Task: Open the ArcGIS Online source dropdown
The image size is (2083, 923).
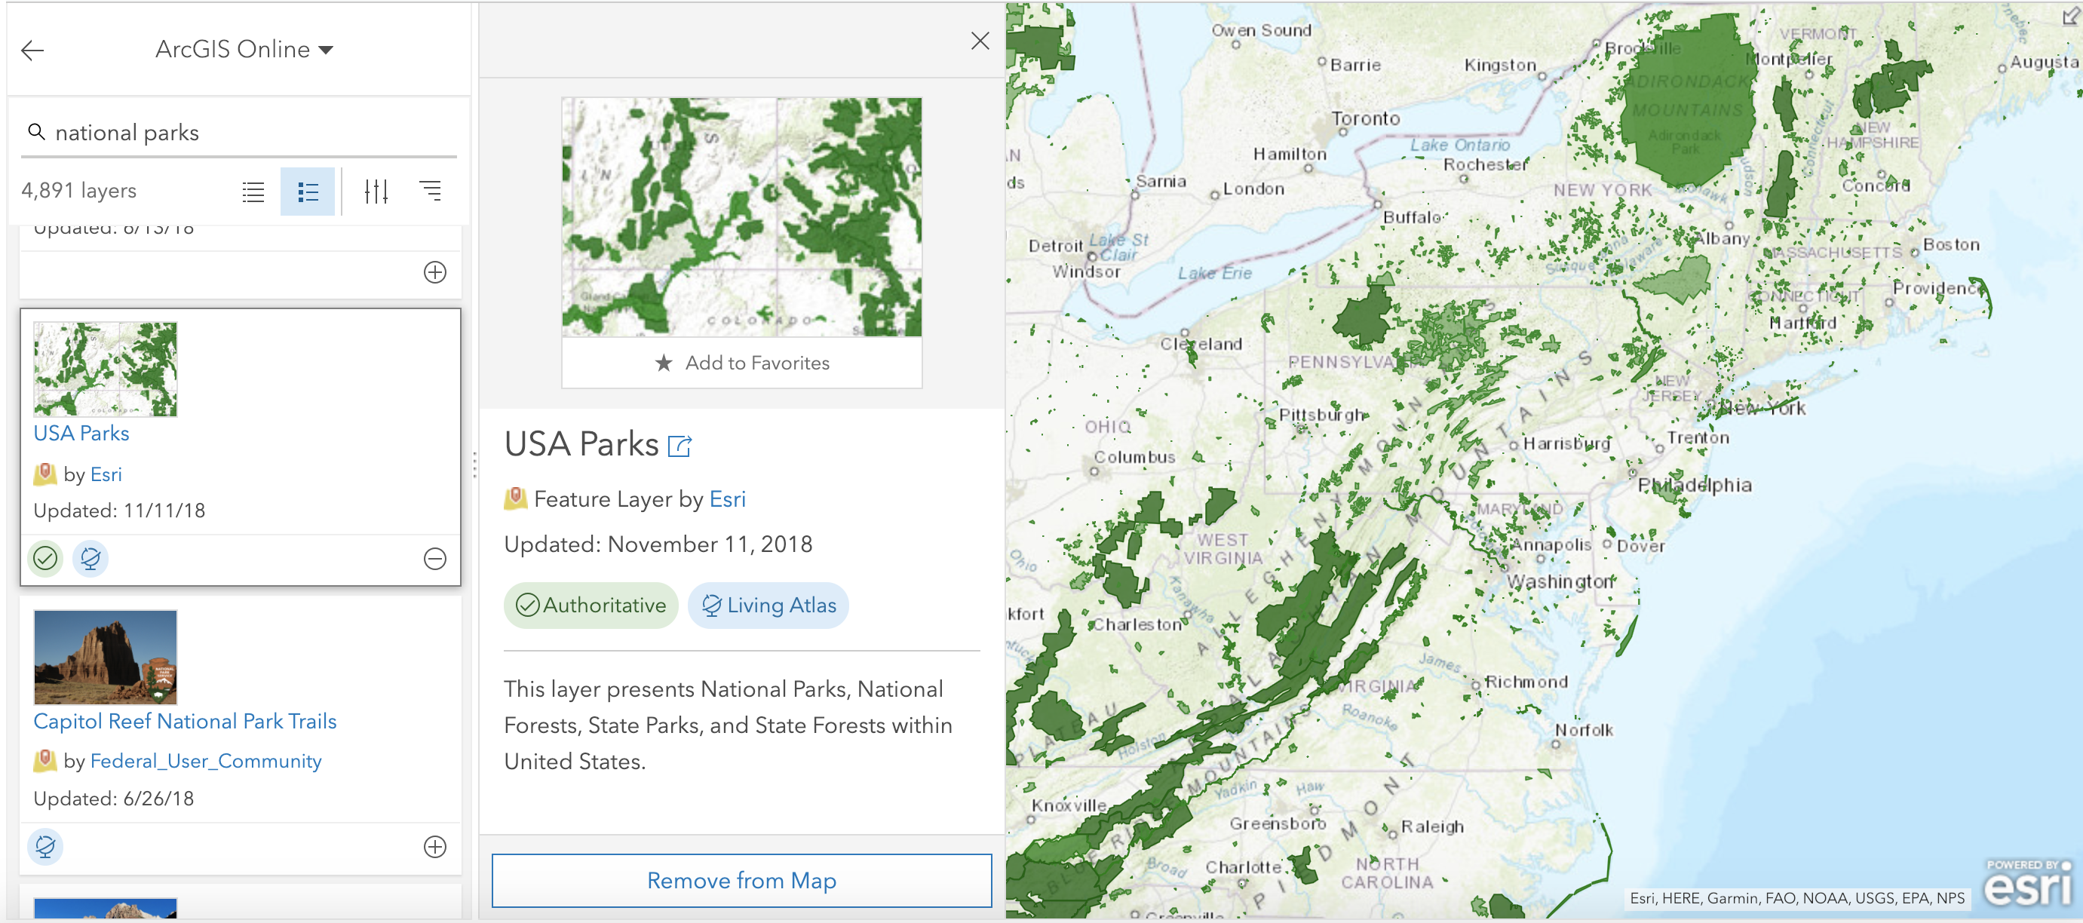Action: pos(244,49)
